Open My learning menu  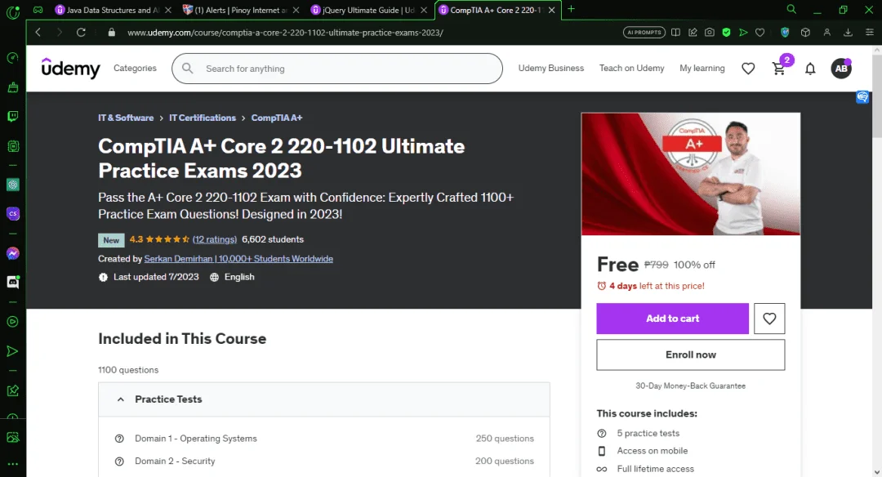tap(702, 68)
